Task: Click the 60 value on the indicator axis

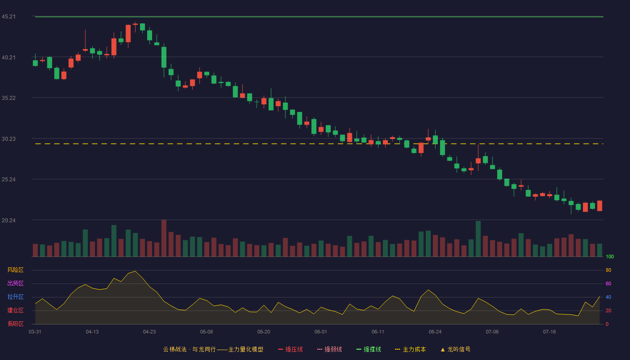Action: (x=608, y=283)
